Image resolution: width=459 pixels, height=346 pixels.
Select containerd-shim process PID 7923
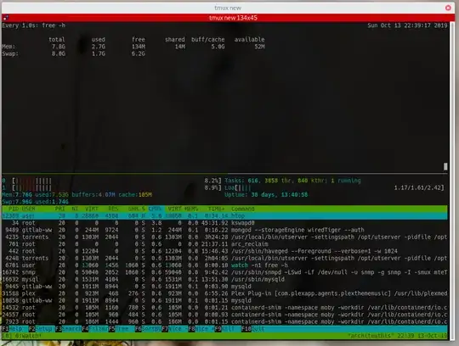224,321
